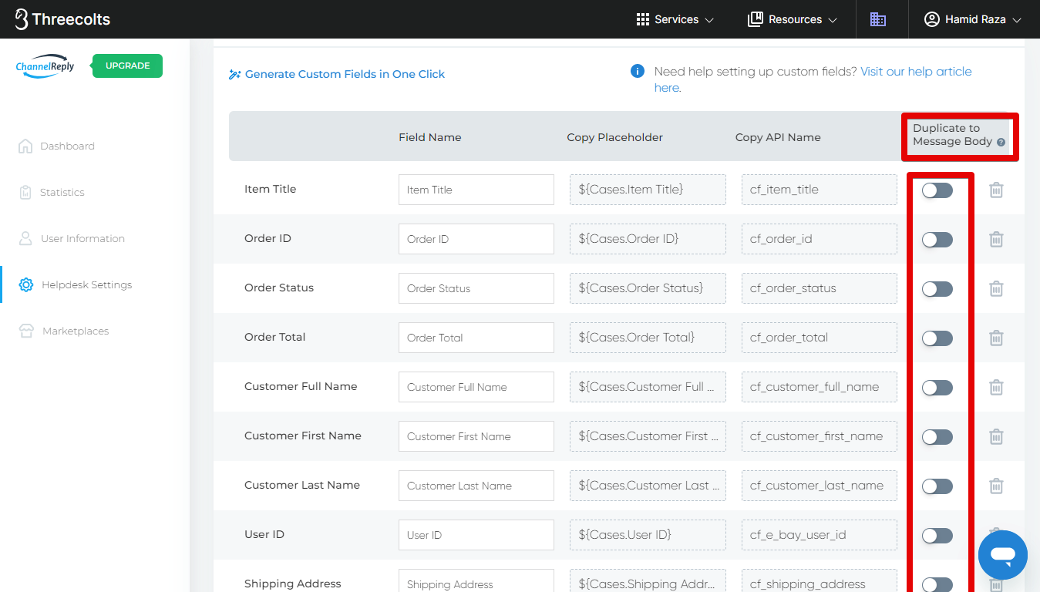The width and height of the screenshot is (1040, 592).
Task: Delete the Item Title field
Action: coord(996,190)
